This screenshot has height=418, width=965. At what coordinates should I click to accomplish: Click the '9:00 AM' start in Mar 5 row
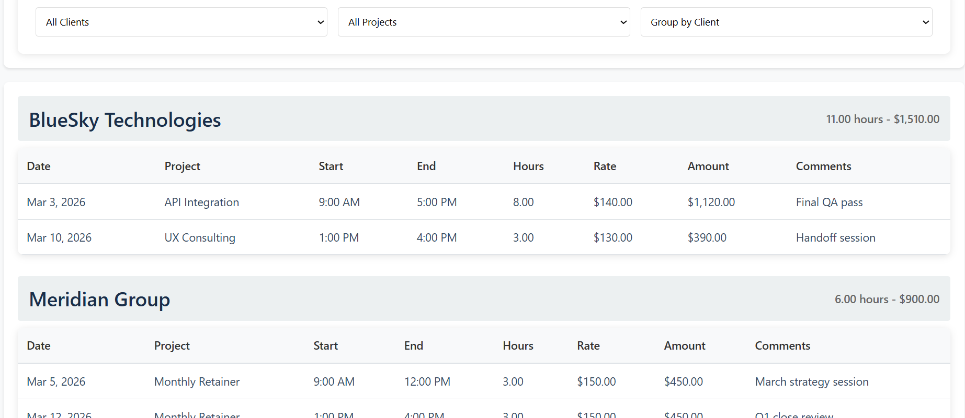click(334, 381)
